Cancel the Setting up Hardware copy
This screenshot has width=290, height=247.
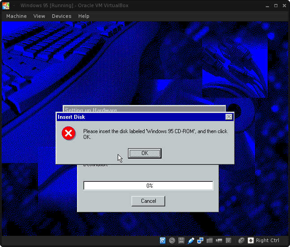[x=148, y=201]
